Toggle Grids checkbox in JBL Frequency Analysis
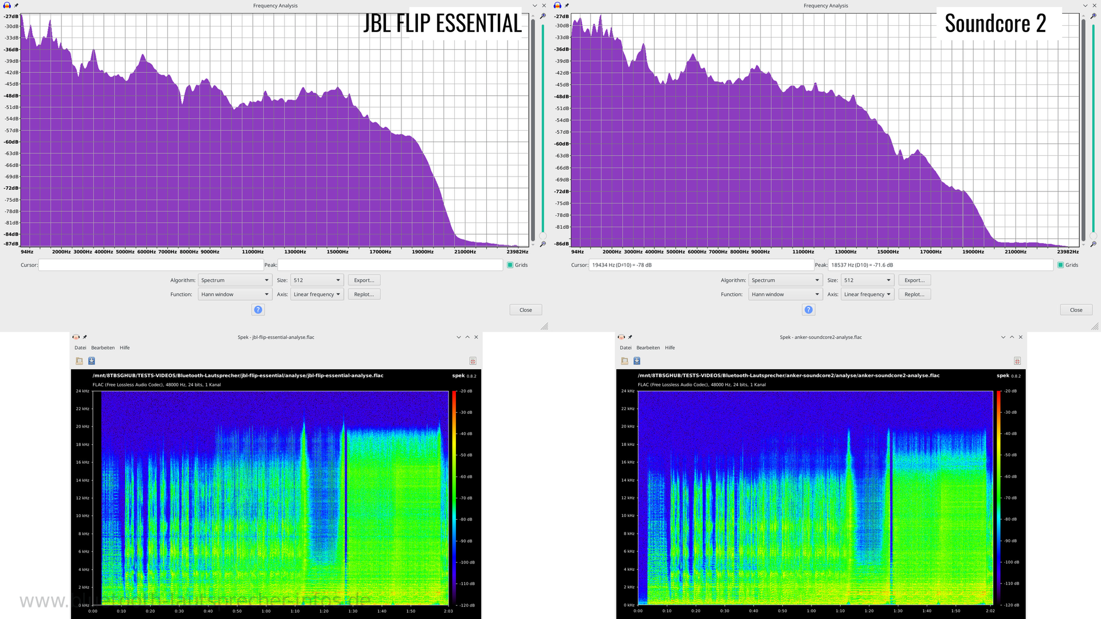This screenshot has height=619, width=1101. [x=510, y=265]
